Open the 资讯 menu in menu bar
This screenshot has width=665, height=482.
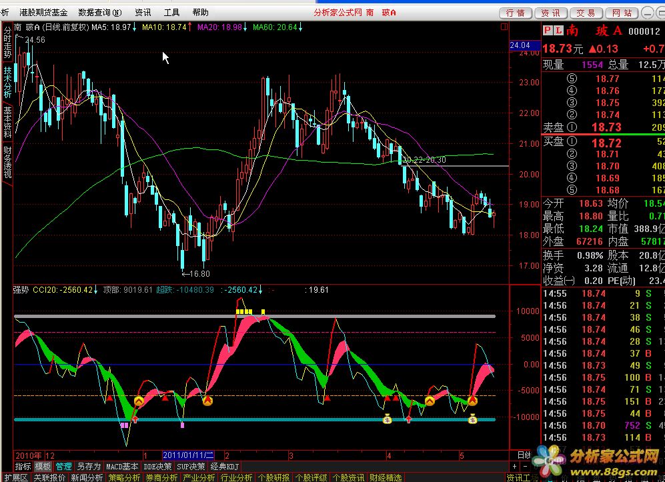[143, 13]
